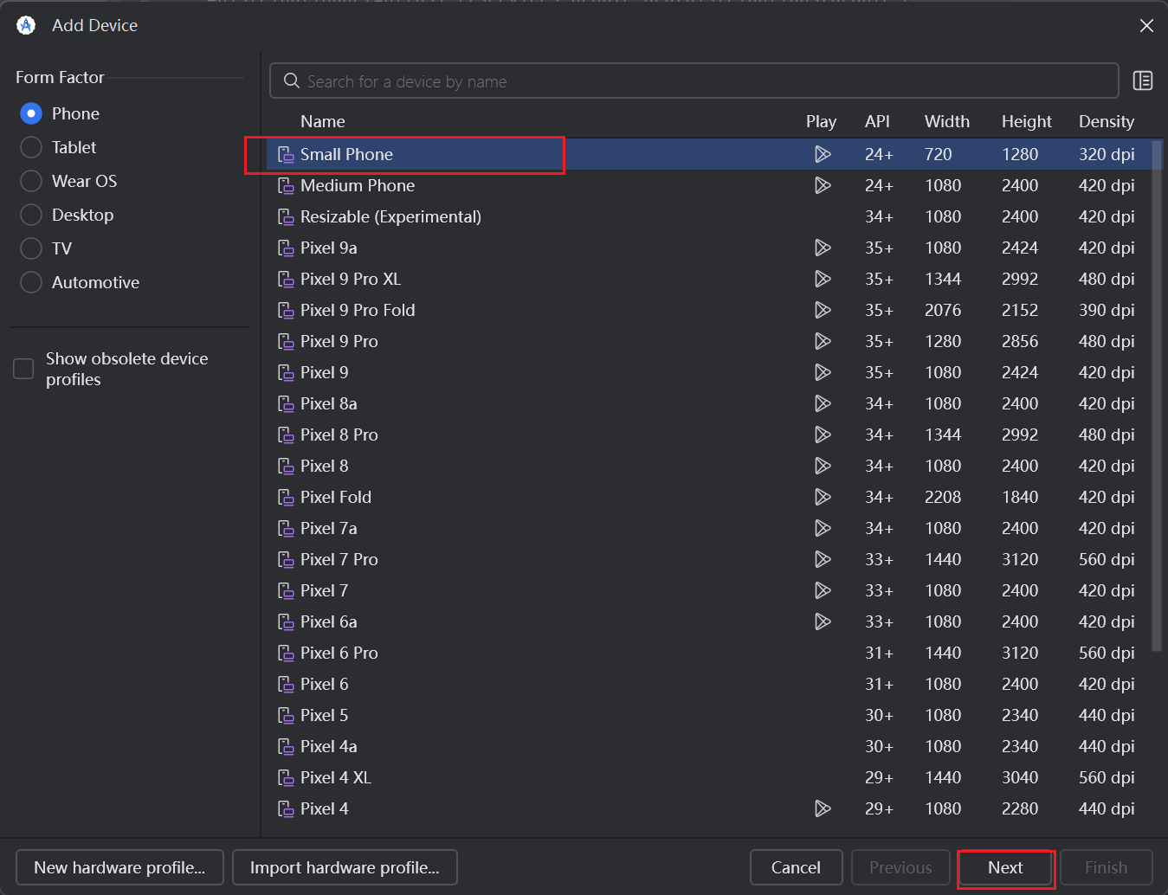Select the Pixel 6 device row

click(709, 684)
